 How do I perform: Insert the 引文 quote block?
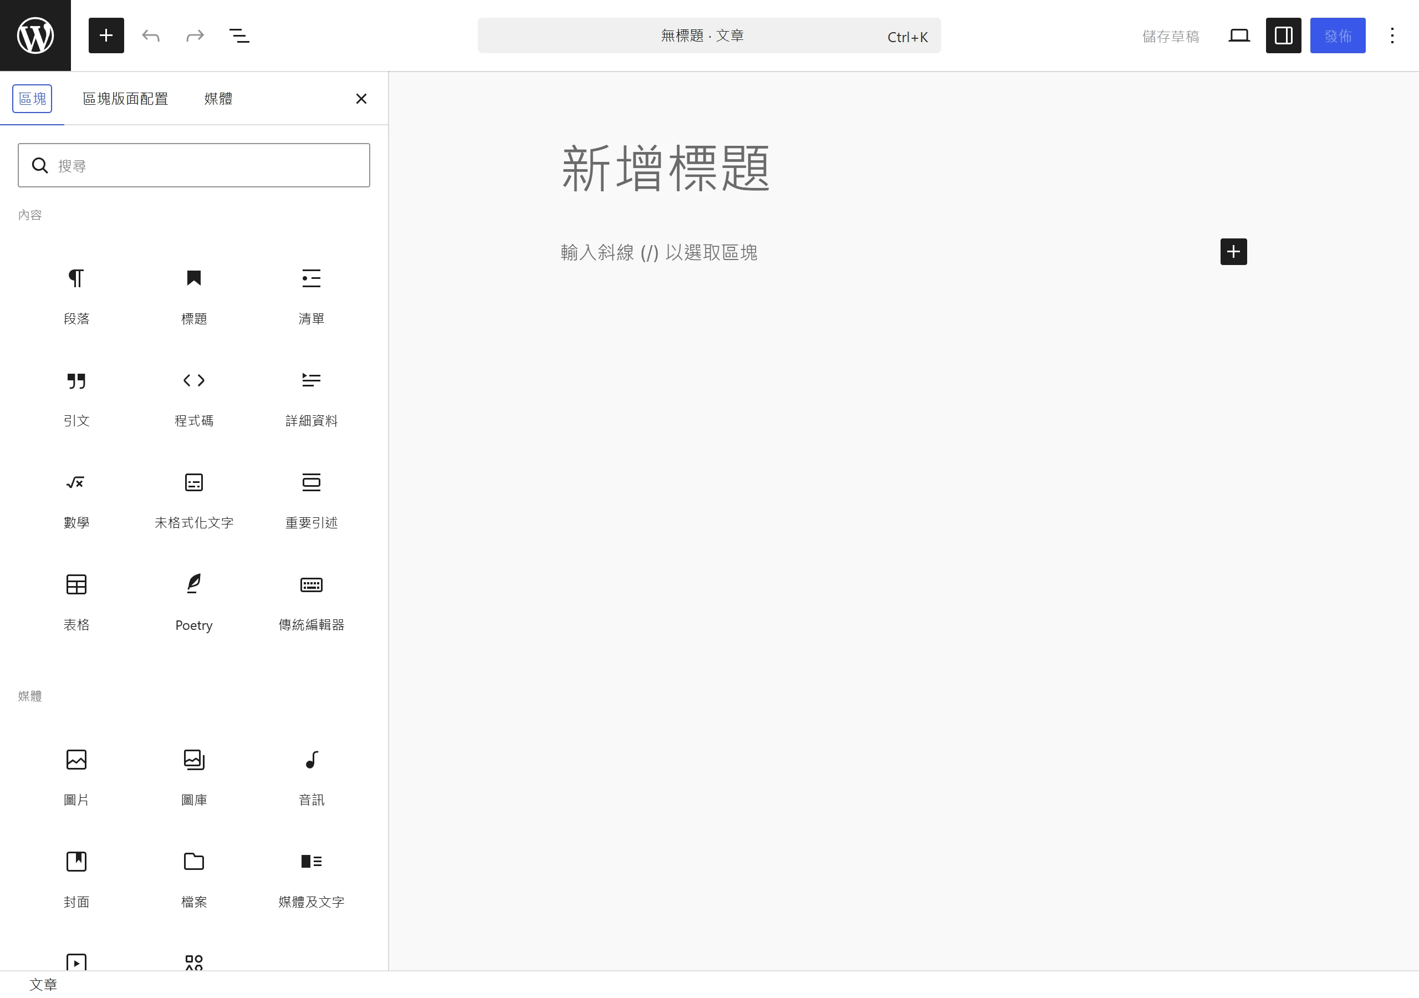pos(76,399)
